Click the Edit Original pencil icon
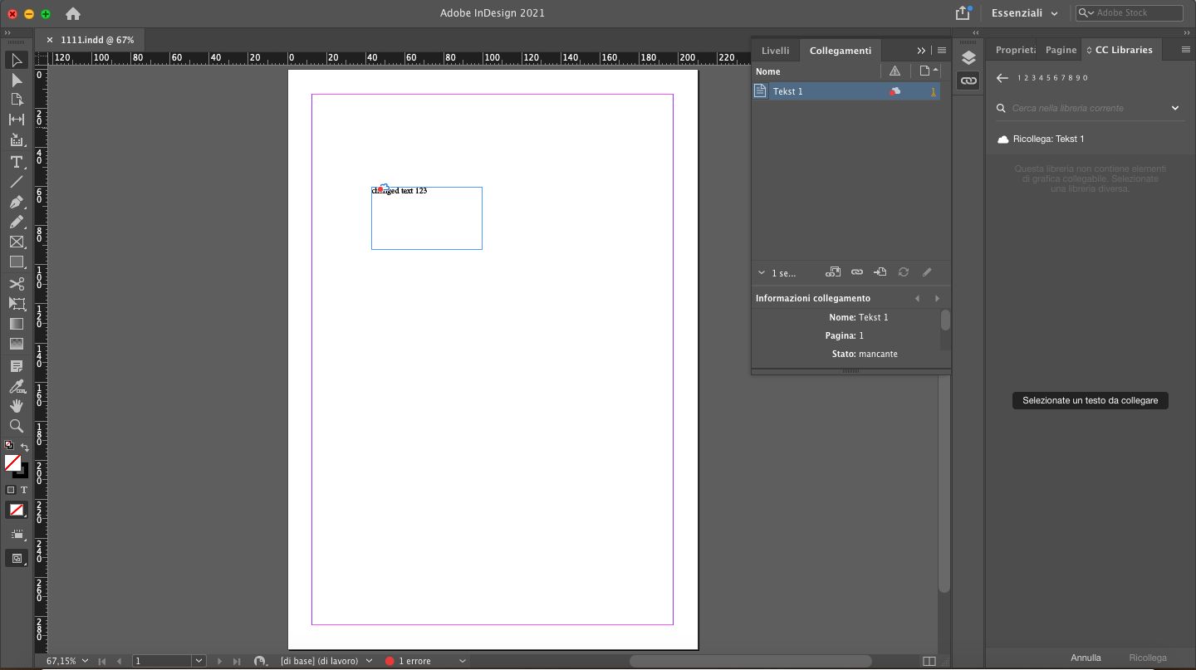 click(x=927, y=271)
